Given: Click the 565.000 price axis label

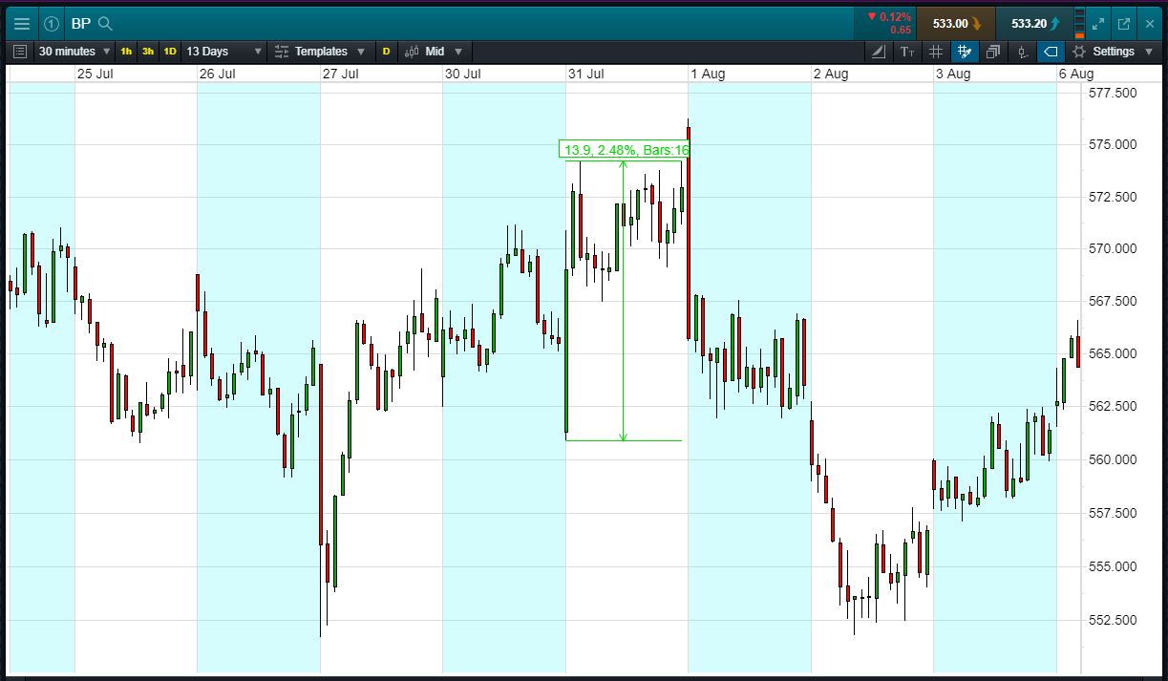Looking at the screenshot, I should point(1113,353).
